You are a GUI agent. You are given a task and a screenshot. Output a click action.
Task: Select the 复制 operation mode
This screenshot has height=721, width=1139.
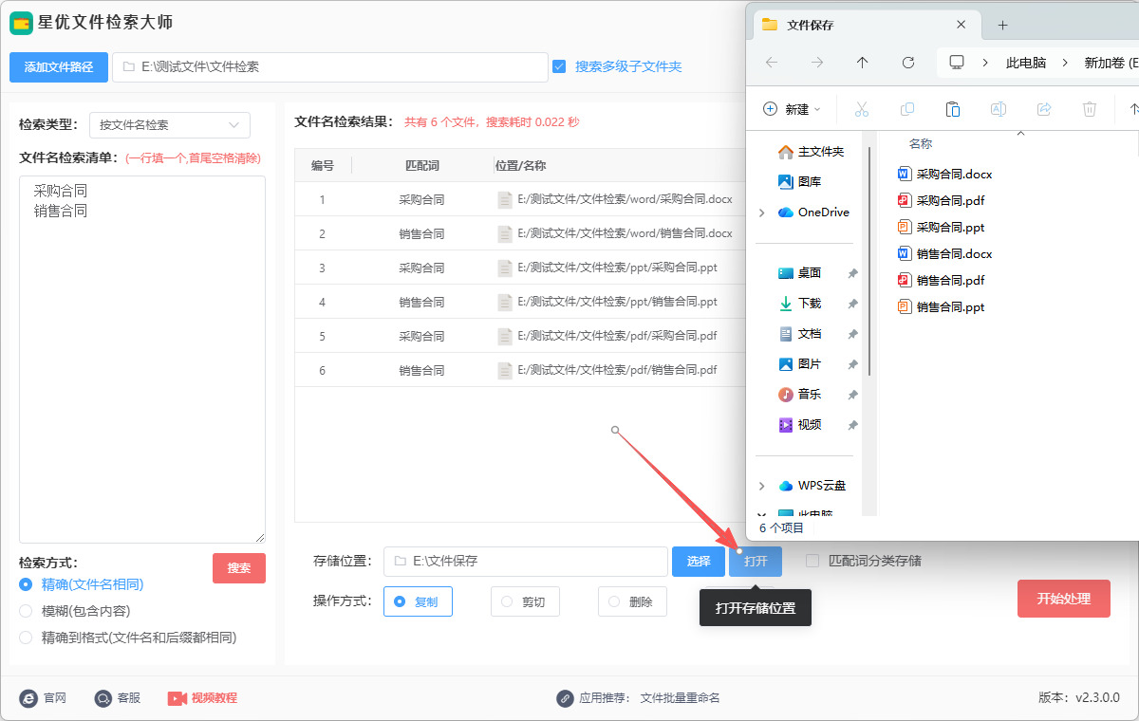(418, 601)
